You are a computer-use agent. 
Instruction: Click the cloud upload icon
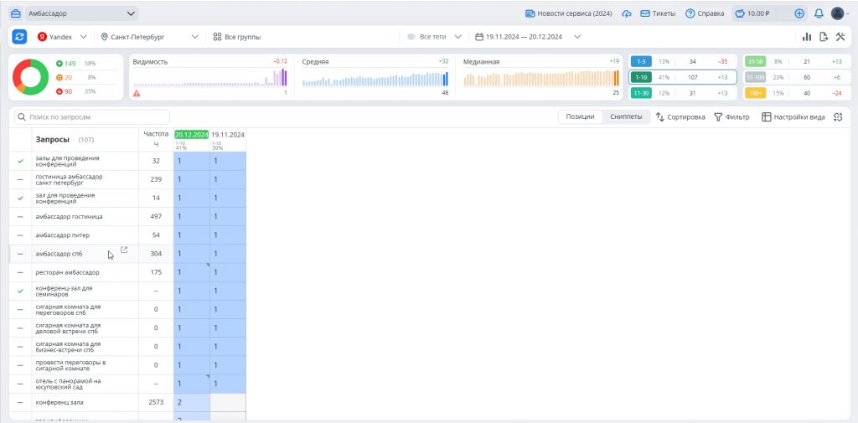point(627,13)
